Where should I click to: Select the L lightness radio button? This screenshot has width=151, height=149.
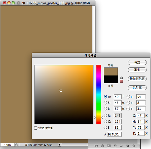[128, 97]
